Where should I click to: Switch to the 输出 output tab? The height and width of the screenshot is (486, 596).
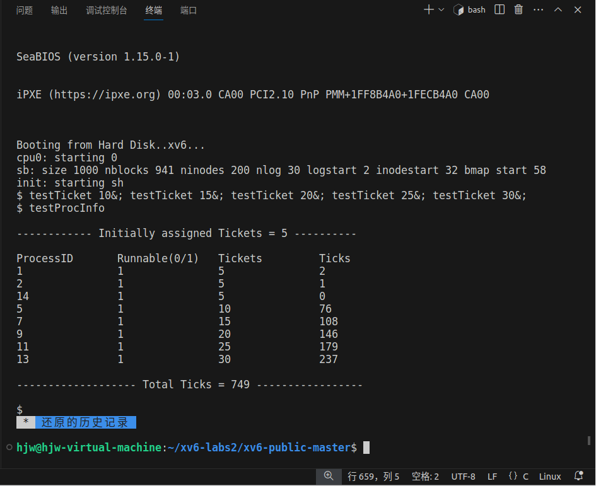click(59, 10)
